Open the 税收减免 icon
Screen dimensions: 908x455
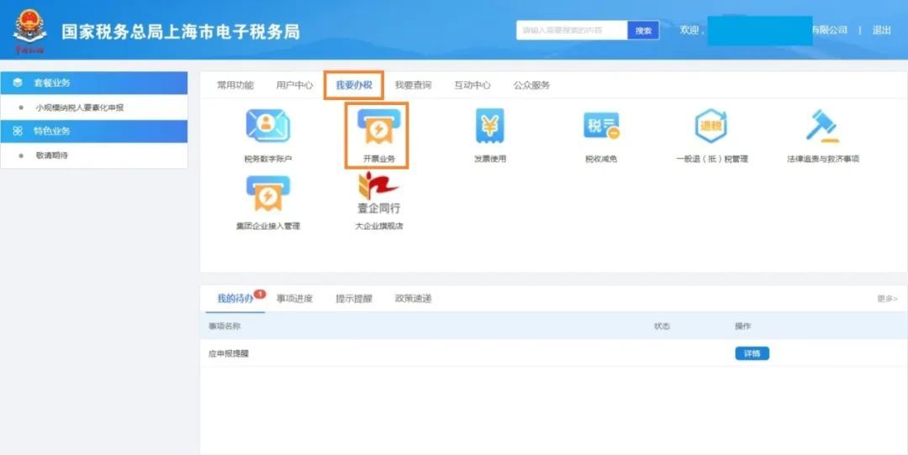tap(600, 127)
